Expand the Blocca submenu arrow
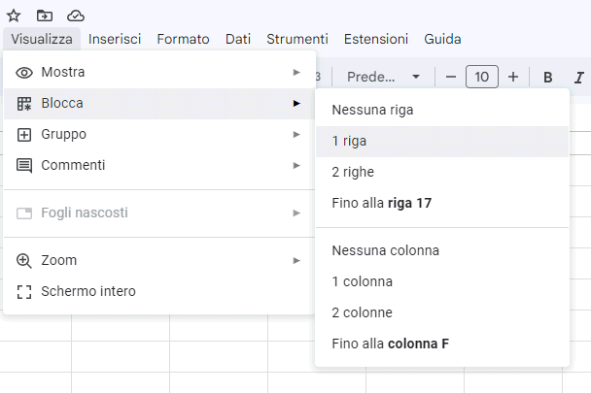Image resolution: width=591 pixels, height=393 pixels. (296, 104)
